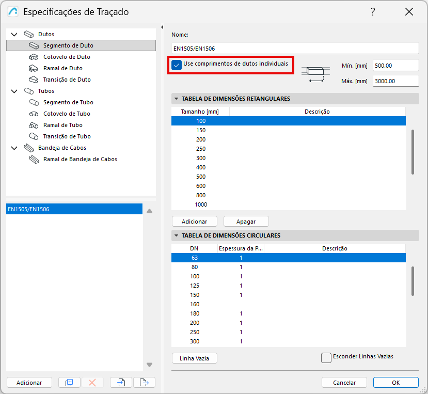Select rectangular size 250 row
The width and height of the screenshot is (428, 394).
pyautogui.click(x=289, y=149)
